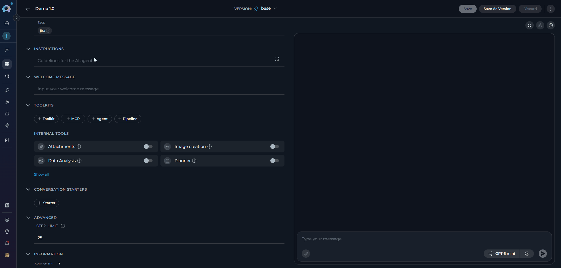
Task: Open the GPT-5 mini model selector
Action: coord(502,254)
